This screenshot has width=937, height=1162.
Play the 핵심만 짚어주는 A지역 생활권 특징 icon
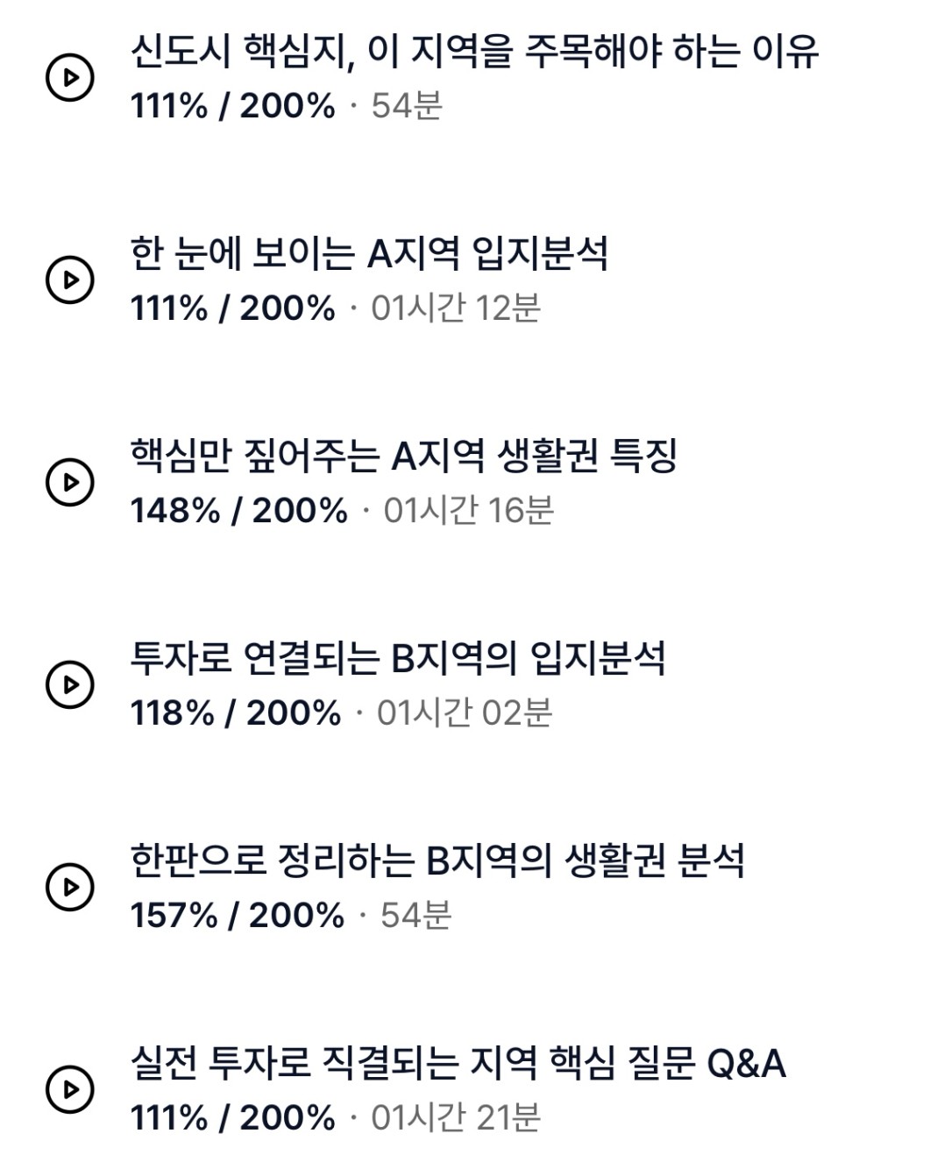point(69,483)
